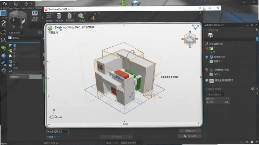This screenshot has height=145, width=259.
Task: Click the circle icon in the status bar
Action: pos(242,142)
